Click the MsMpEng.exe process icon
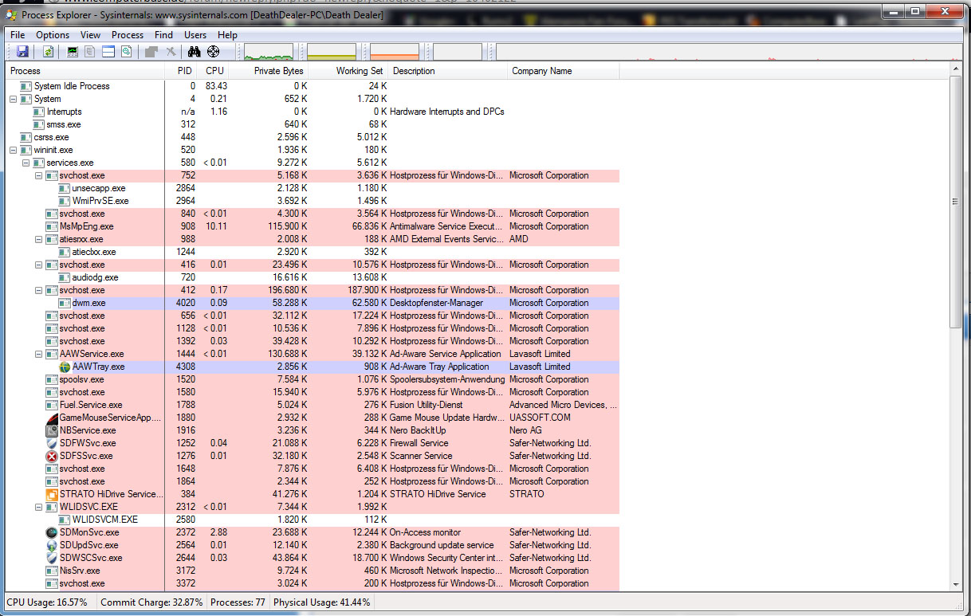 pyautogui.click(x=53, y=226)
